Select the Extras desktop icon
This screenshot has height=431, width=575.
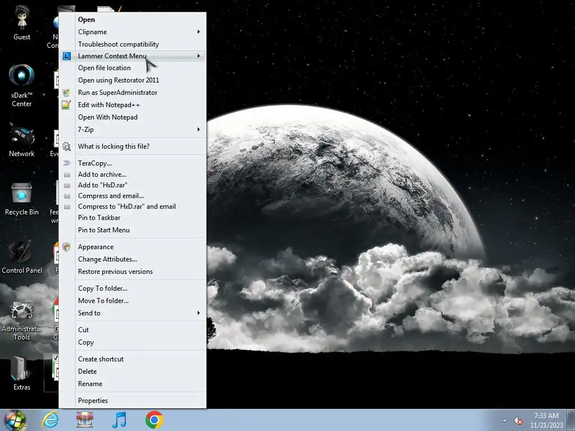(22, 373)
